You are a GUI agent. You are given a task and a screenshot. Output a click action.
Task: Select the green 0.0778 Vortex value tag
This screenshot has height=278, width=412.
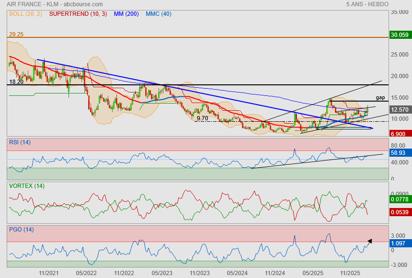[401, 199]
